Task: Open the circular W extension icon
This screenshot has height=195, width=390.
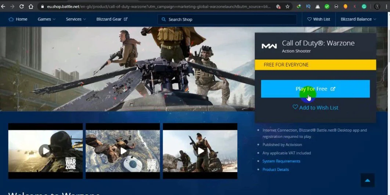Action: (x=336, y=7)
